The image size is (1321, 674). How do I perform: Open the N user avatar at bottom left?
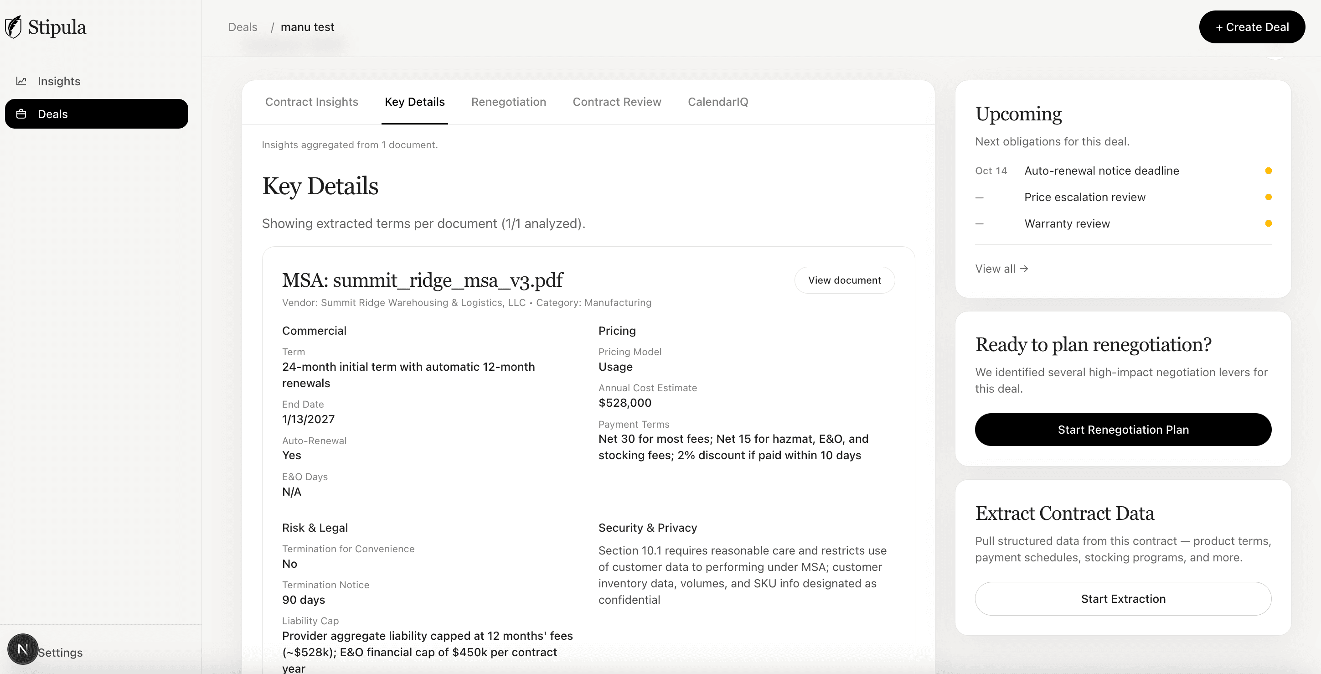click(x=23, y=649)
